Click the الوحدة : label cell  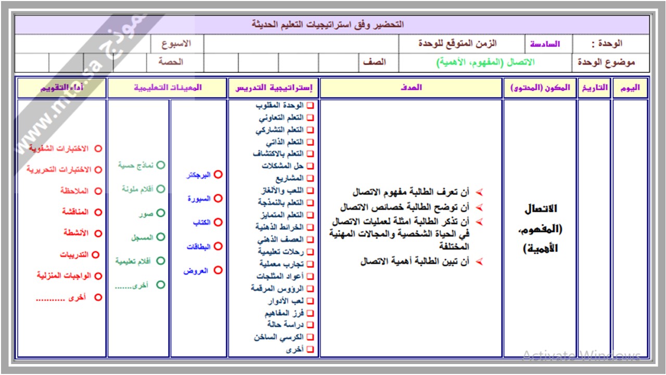pyautogui.click(x=611, y=44)
